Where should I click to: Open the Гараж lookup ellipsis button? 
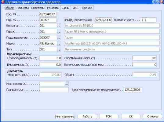(59, 31)
